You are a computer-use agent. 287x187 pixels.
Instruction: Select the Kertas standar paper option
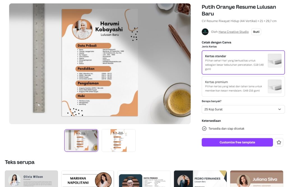243,62
